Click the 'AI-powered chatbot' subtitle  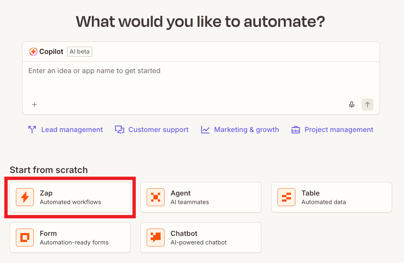click(199, 242)
